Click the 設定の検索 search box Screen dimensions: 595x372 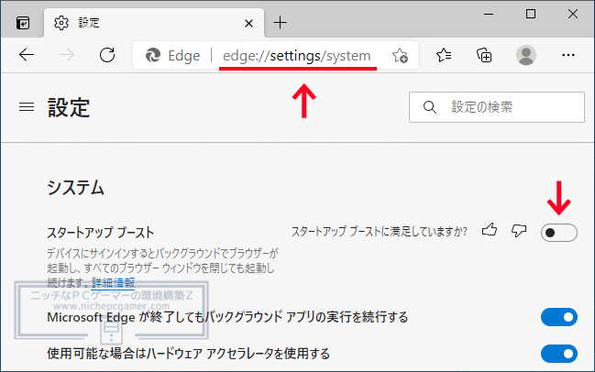click(497, 107)
